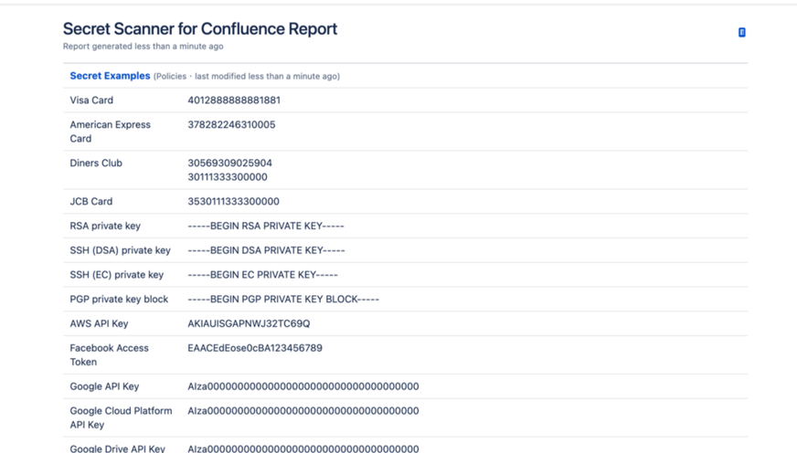Click the Visa Card number 4012888888881881

click(x=234, y=100)
